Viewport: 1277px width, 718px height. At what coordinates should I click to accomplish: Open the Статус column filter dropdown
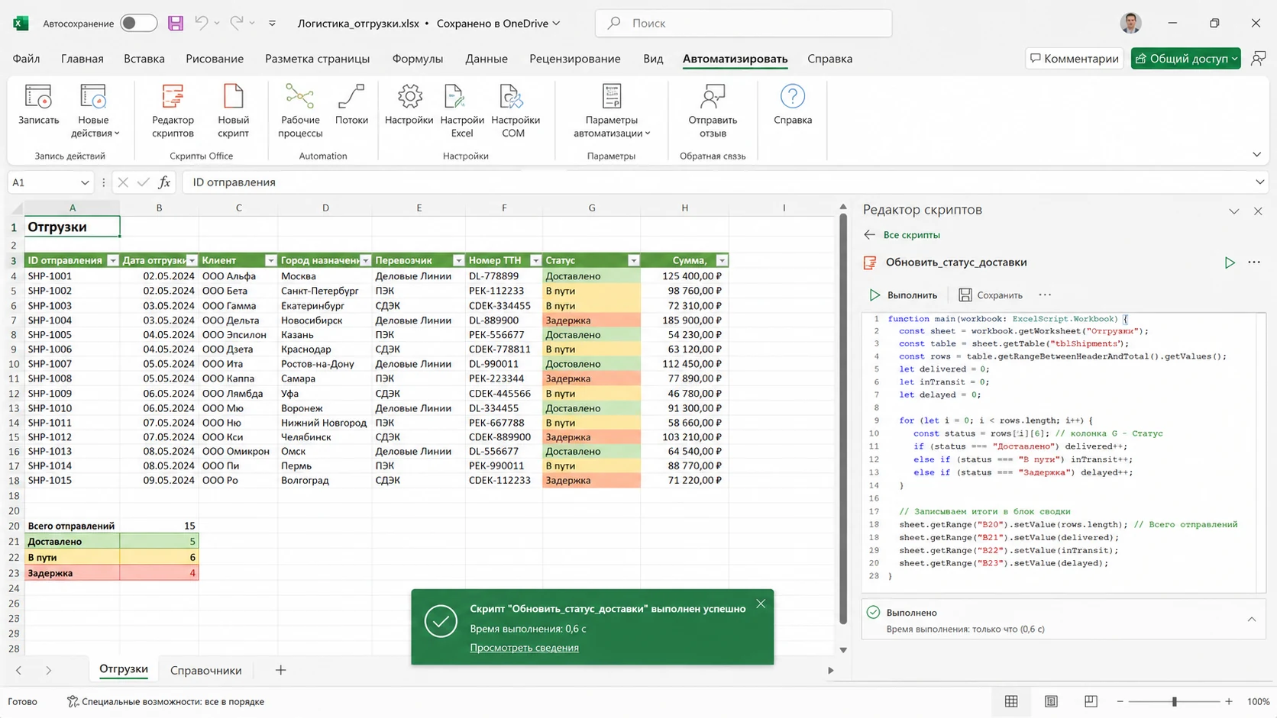(x=633, y=261)
